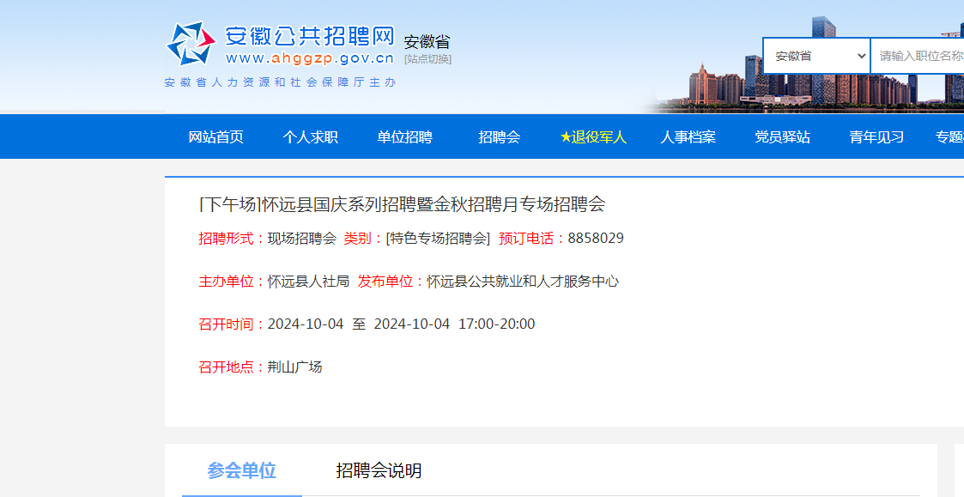Viewport: 964px width, 497px height.
Task: Switch to the 招聘会说明 tab
Action: point(379,470)
